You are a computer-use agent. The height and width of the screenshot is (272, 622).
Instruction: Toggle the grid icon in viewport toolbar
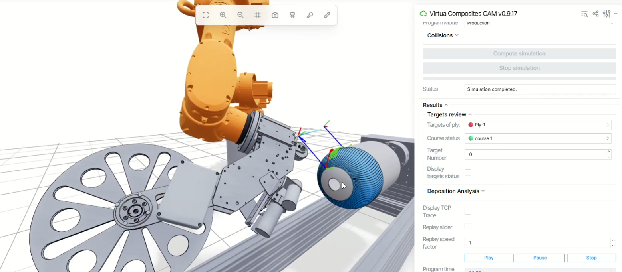pyautogui.click(x=258, y=15)
